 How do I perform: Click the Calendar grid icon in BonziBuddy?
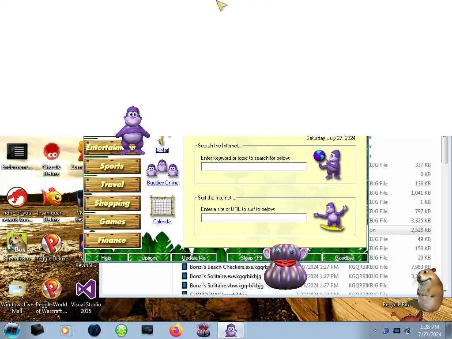point(162,206)
